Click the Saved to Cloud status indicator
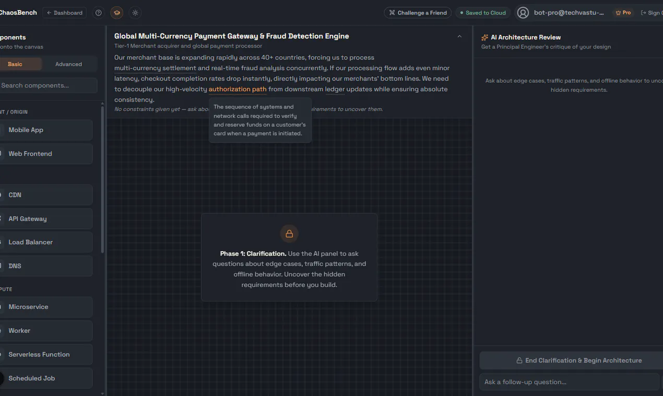Screen dimensions: 663x396 point(483,13)
